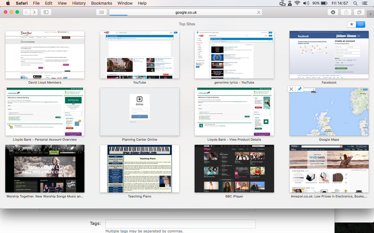The height and width of the screenshot is (233, 374).
Task: Show all tabs overview button
Action: point(359,12)
